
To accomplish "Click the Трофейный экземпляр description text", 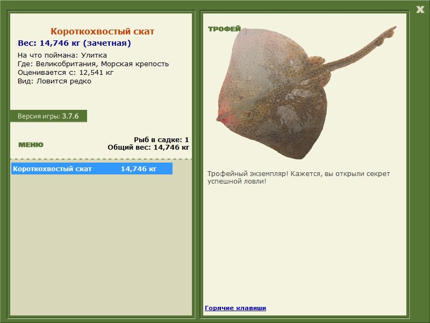I will coord(298,178).
